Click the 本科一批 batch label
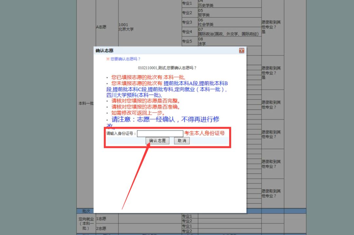The height and width of the screenshot is (235, 354). click(x=86, y=103)
